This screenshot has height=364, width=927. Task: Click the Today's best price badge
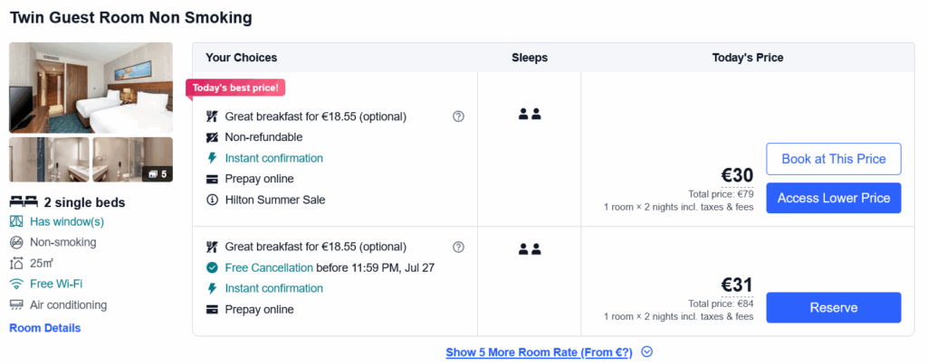(236, 89)
